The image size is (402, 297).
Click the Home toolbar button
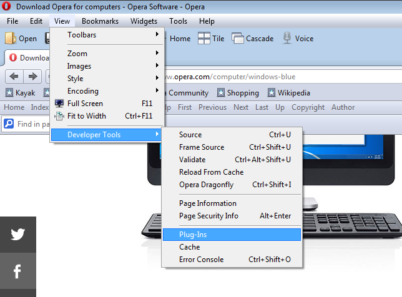point(180,39)
